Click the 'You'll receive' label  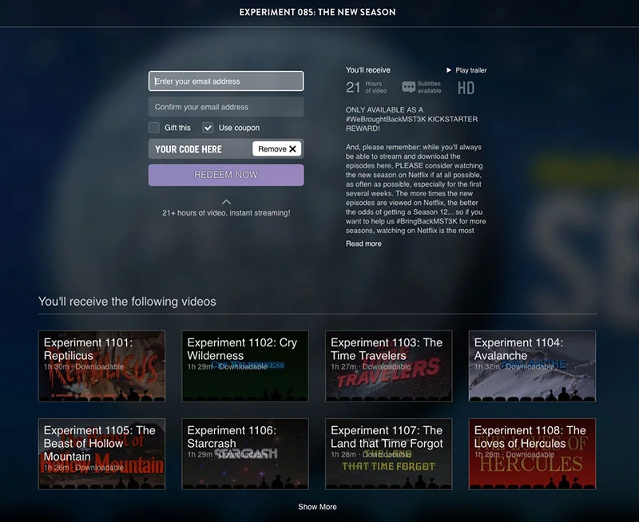pyautogui.click(x=368, y=70)
